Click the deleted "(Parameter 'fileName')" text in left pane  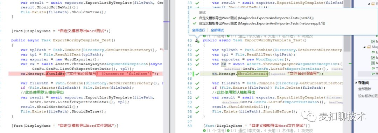pos(124,74)
